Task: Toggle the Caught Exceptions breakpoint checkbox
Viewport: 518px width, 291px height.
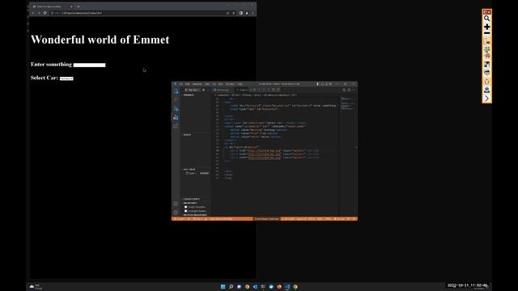Action: click(x=185, y=207)
